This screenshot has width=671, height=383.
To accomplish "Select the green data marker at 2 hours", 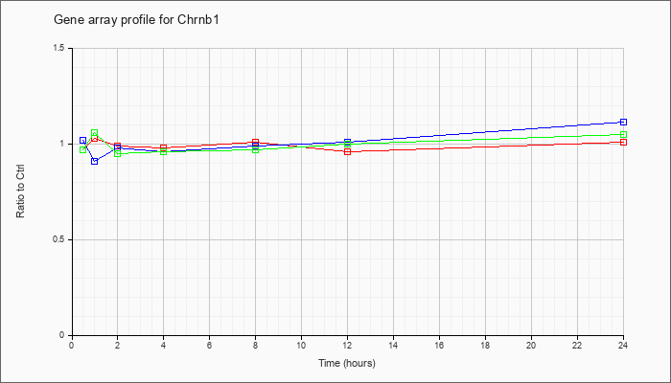I will [117, 153].
